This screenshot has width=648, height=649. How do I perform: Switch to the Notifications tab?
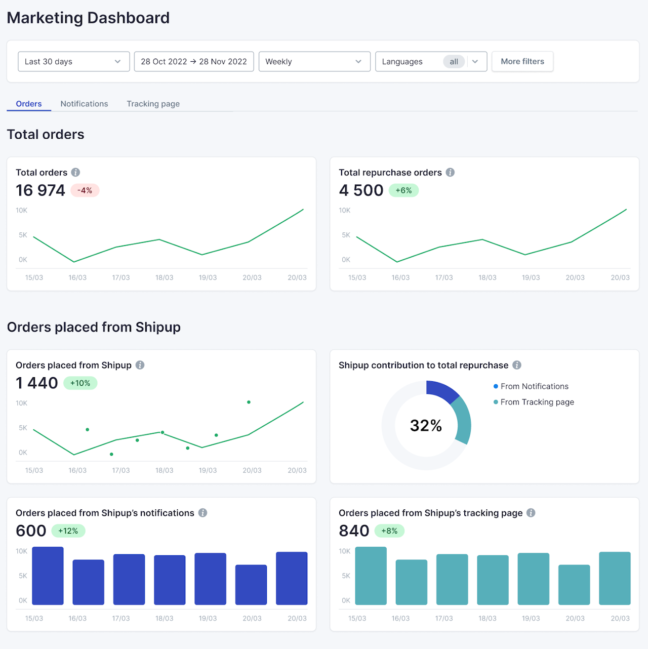pos(84,104)
